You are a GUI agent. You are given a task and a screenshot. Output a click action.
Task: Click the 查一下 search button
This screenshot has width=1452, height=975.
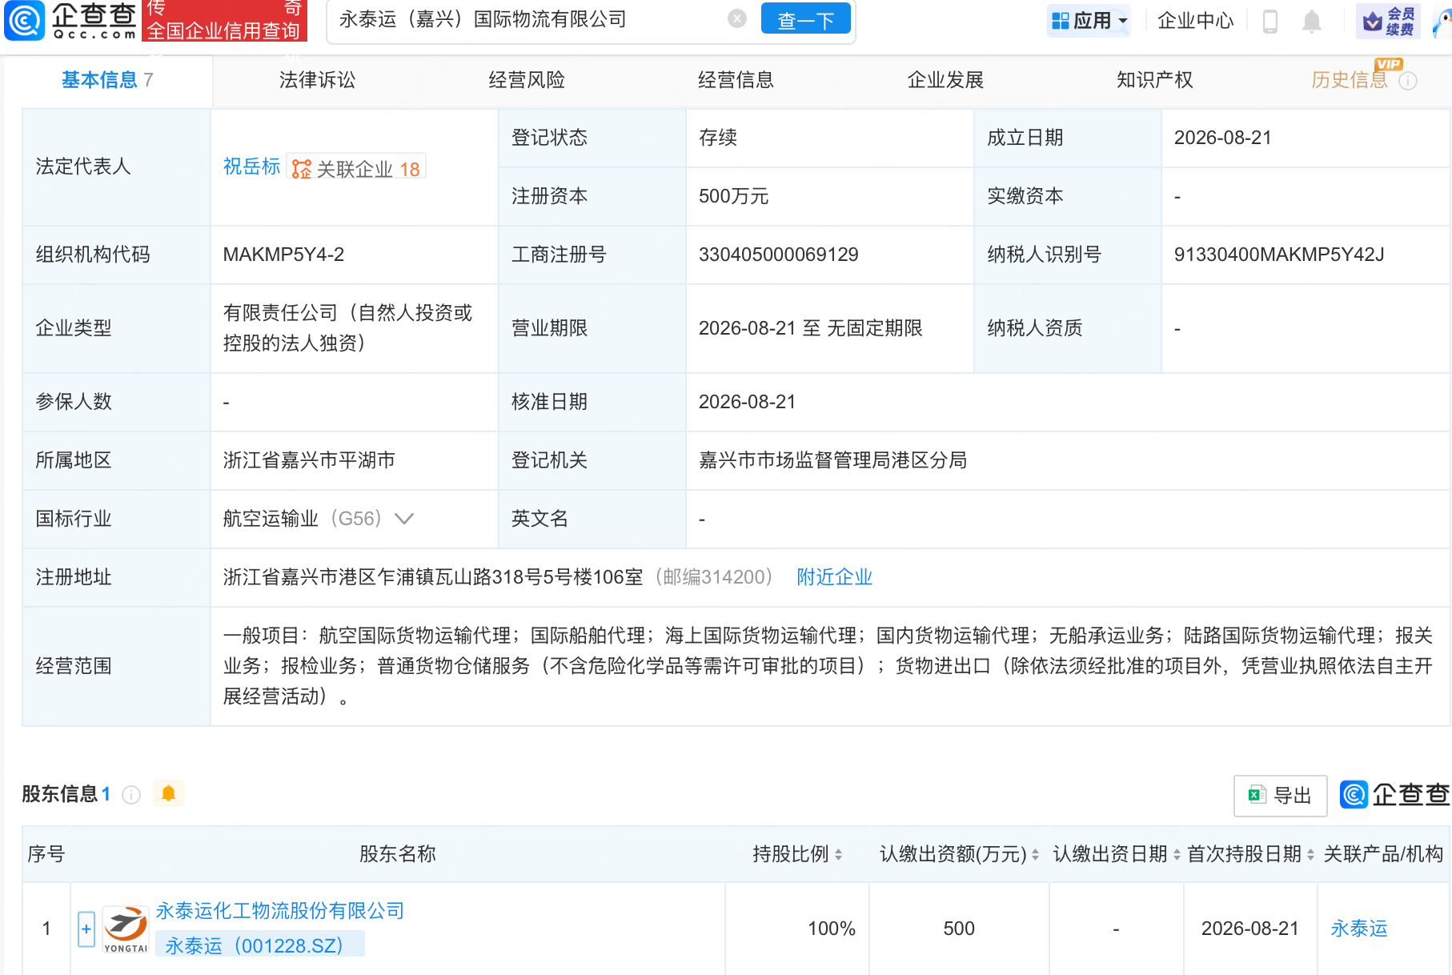[805, 18]
